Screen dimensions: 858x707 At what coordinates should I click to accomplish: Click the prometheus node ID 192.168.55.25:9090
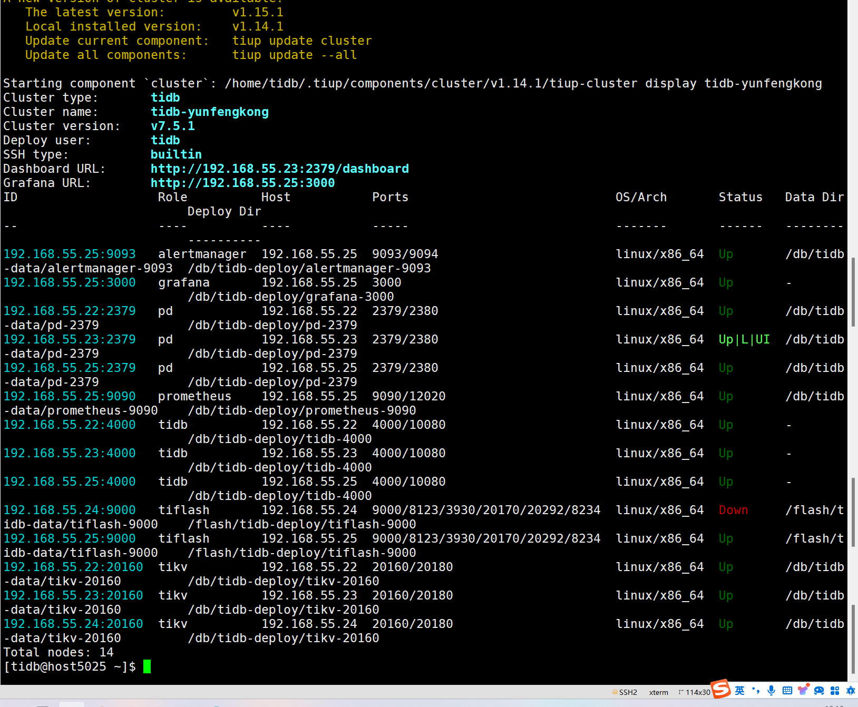click(x=70, y=396)
